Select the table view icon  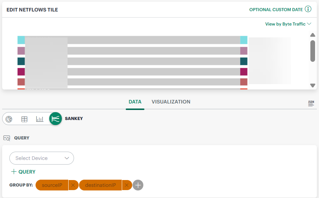(24, 119)
